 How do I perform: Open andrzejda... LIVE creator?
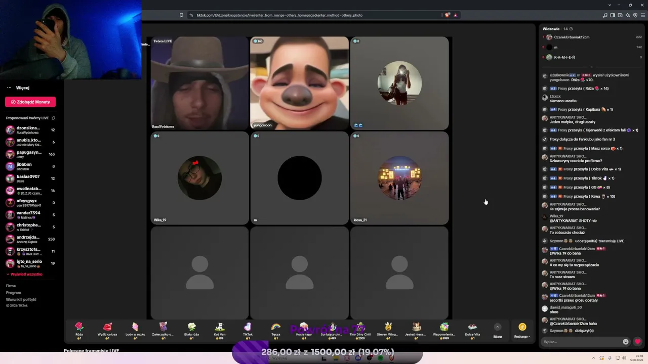(30, 239)
